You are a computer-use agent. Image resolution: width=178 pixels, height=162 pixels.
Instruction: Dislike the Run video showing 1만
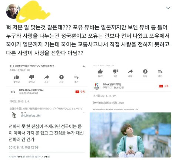pyautogui.click(x=115, y=73)
